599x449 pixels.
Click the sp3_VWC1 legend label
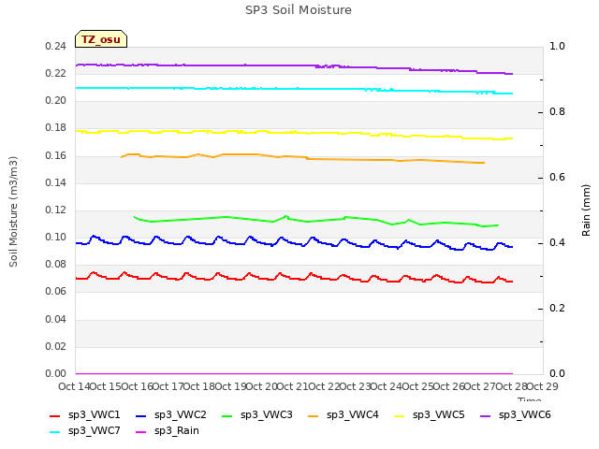pos(94,414)
